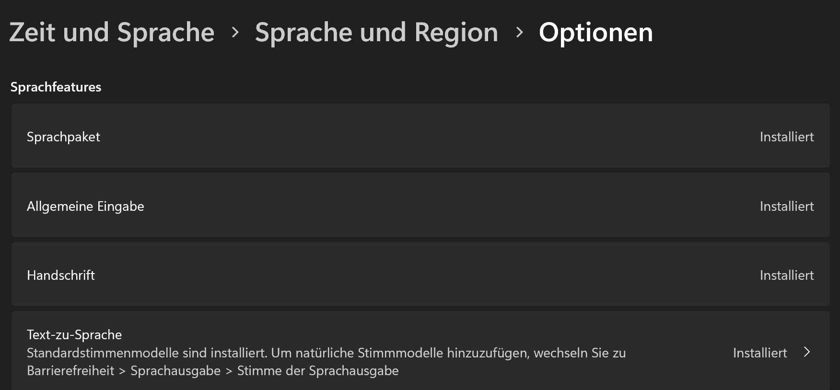
Task: Open Sprache und Region breadcrumb
Action: pos(376,33)
